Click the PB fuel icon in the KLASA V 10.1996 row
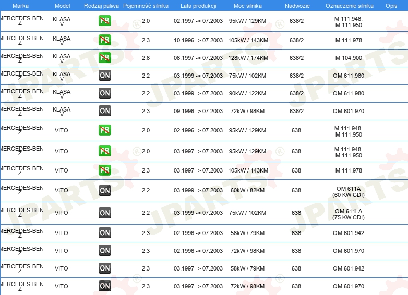Screen dimensions: 408x295 pyautogui.click(x=104, y=40)
